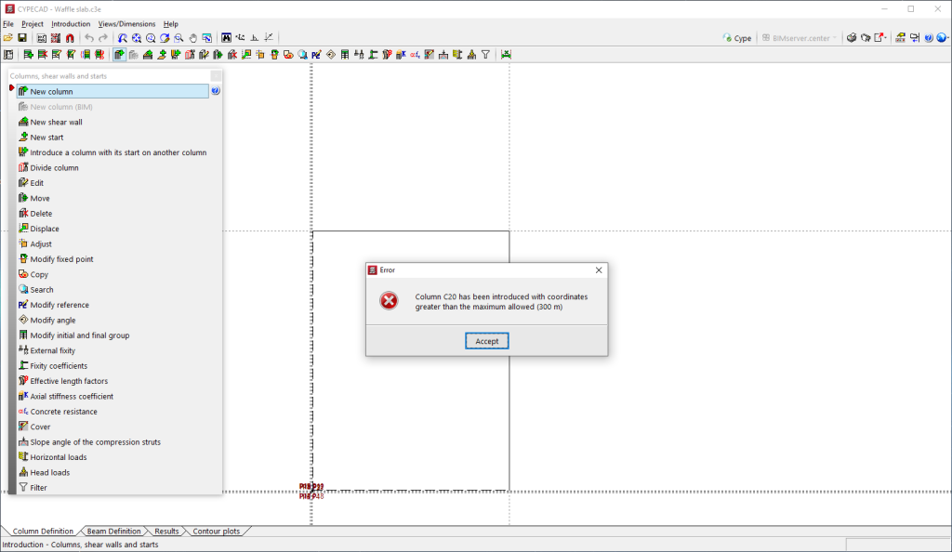Click the help question mark toolbar icon
952x552 pixels.
coord(929,38)
